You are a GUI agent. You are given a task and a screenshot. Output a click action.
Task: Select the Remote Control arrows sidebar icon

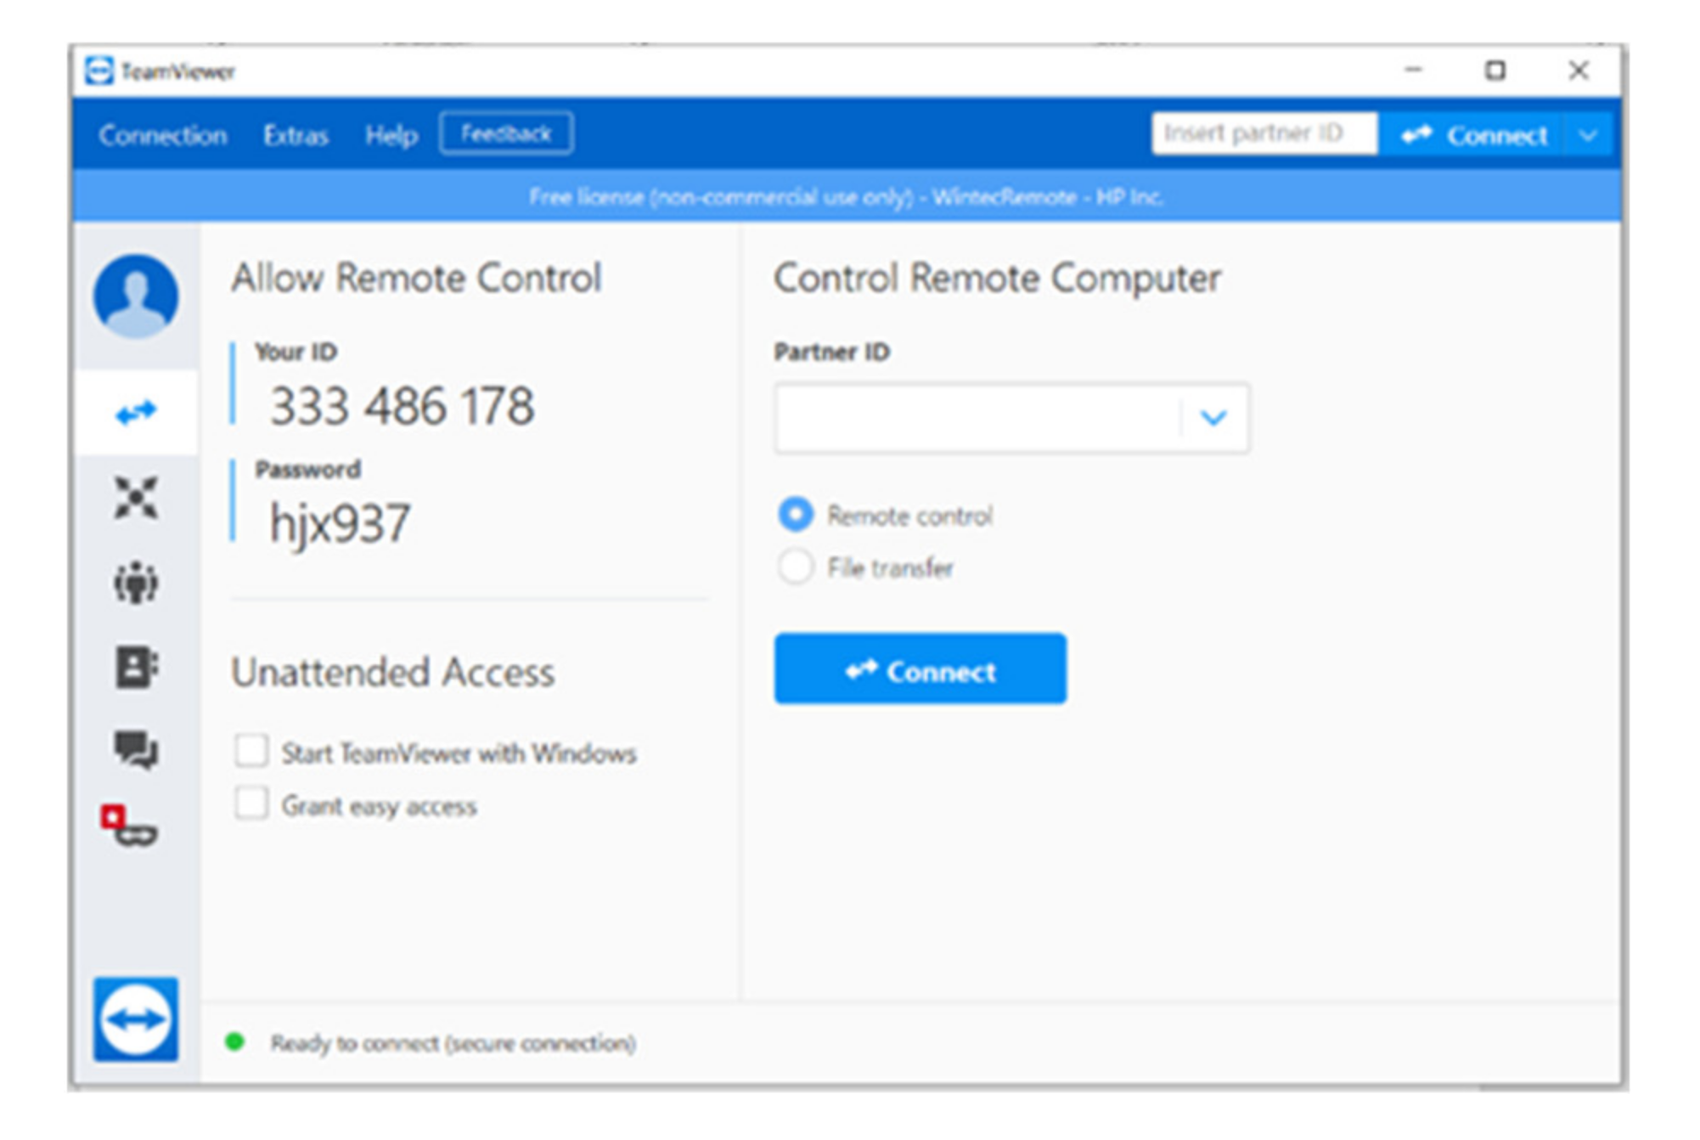(136, 413)
